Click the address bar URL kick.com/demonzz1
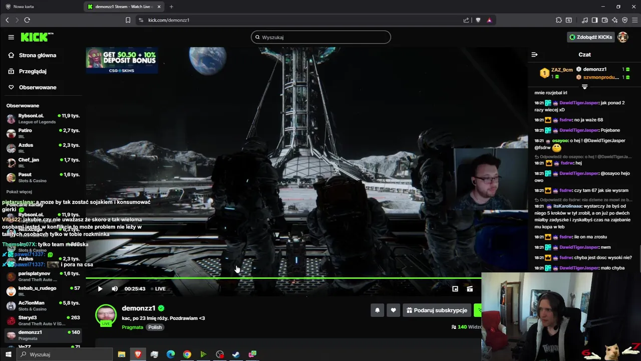 [x=169, y=20]
